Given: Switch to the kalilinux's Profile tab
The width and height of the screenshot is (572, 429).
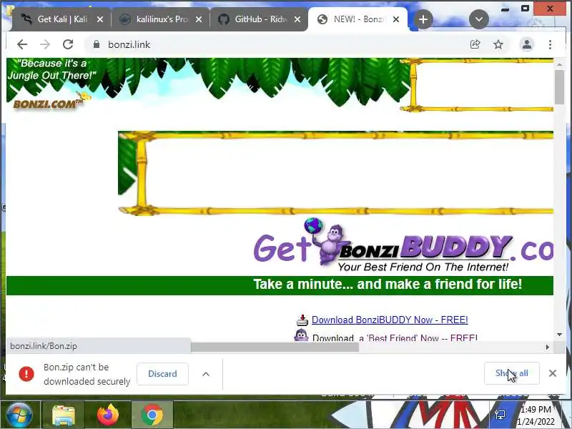Looking at the screenshot, I should pos(160,19).
